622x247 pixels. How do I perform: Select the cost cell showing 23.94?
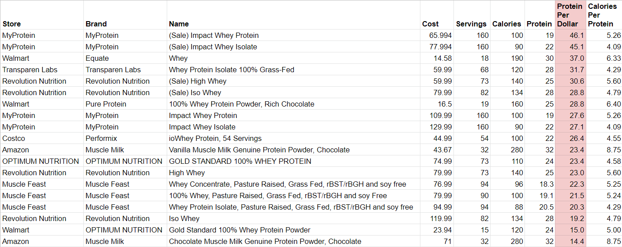tap(437, 230)
